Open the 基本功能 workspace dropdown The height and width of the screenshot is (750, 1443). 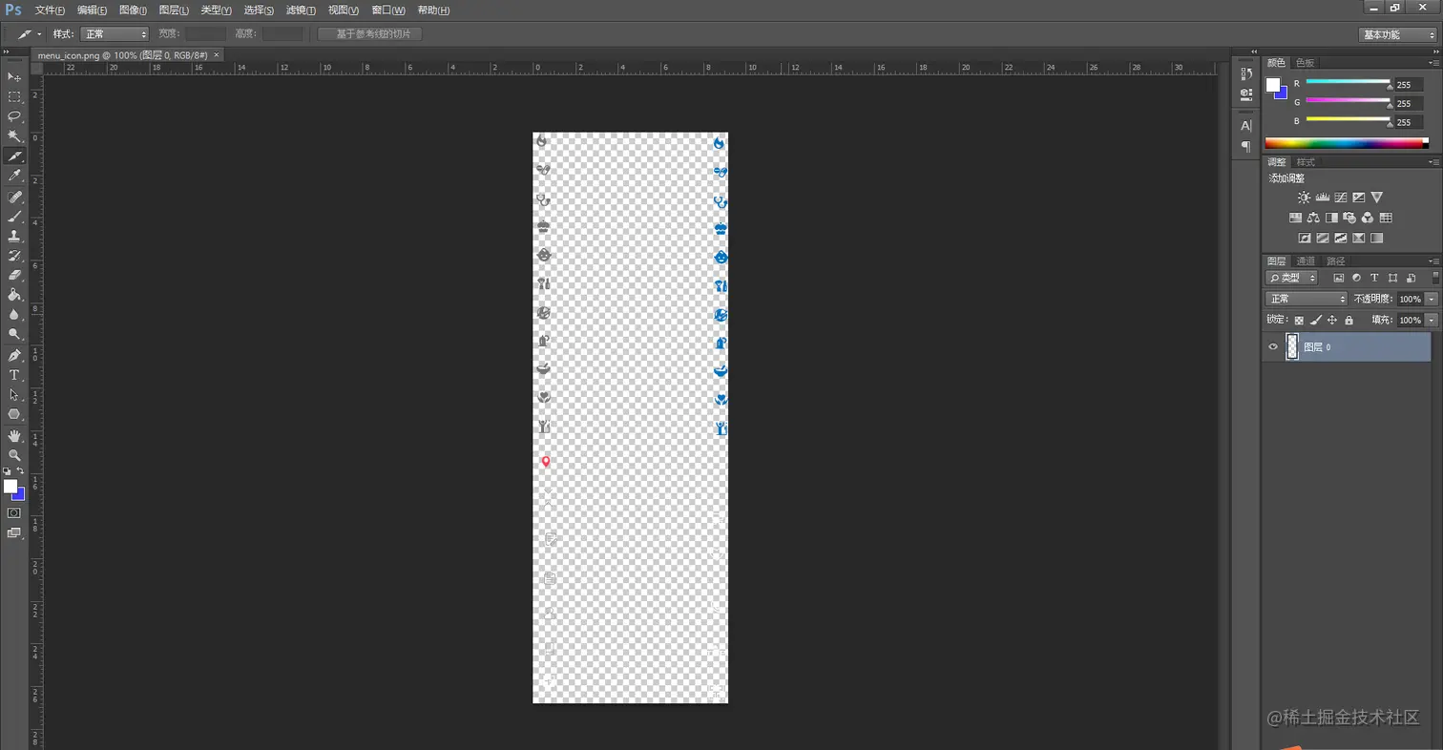(1398, 34)
